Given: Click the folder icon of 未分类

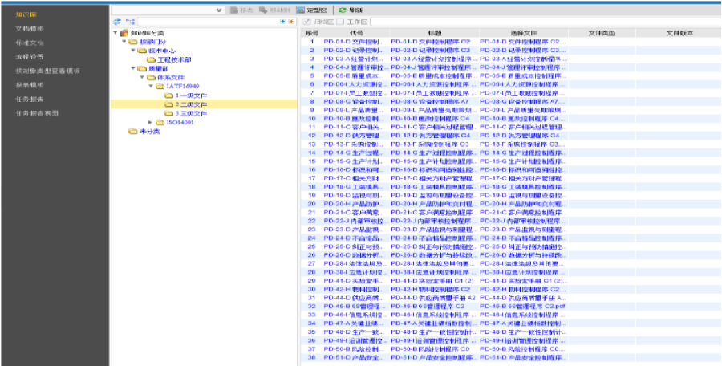Looking at the screenshot, I should click(133, 131).
